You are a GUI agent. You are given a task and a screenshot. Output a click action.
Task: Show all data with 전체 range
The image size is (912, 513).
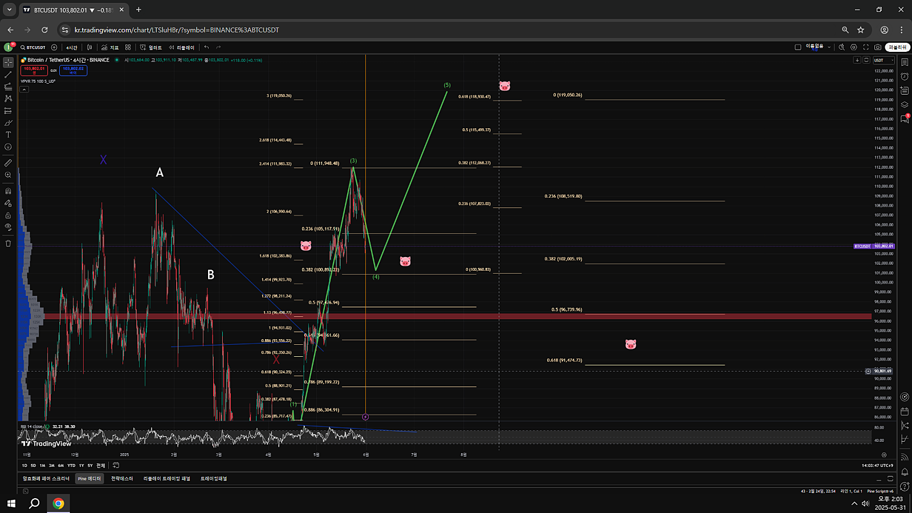tap(101, 466)
